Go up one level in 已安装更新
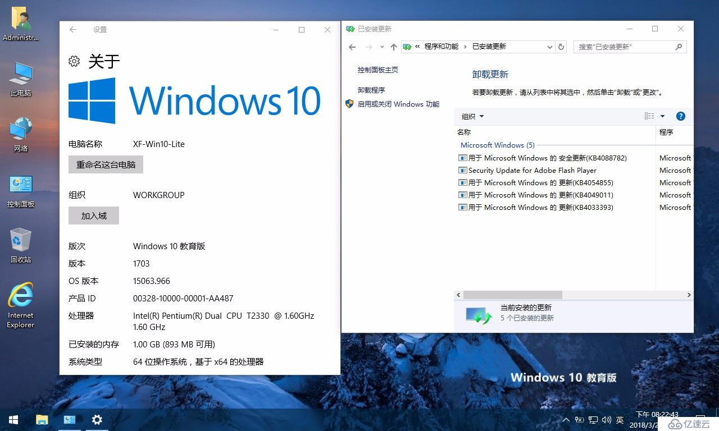This screenshot has width=719, height=431. pos(393,47)
